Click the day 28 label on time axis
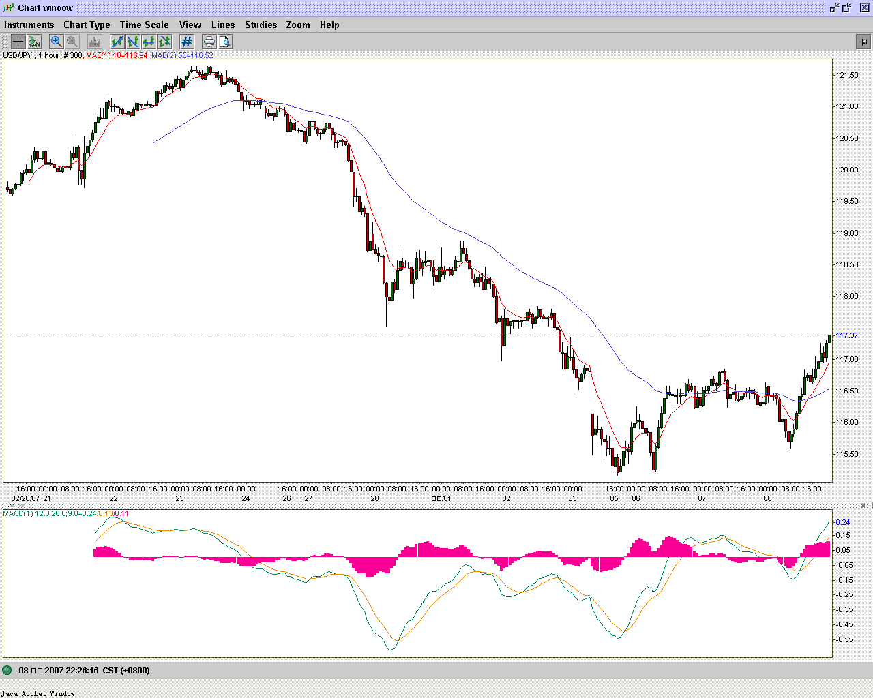873x698 pixels. click(374, 498)
